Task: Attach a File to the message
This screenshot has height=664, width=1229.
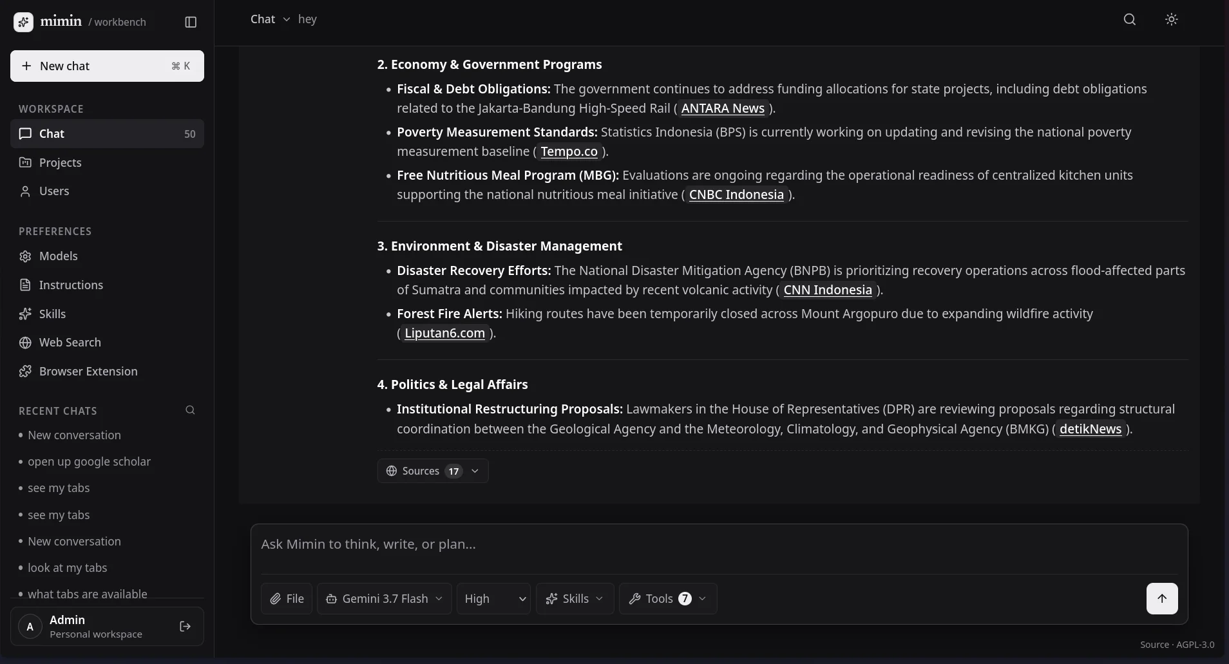Action: (287, 599)
